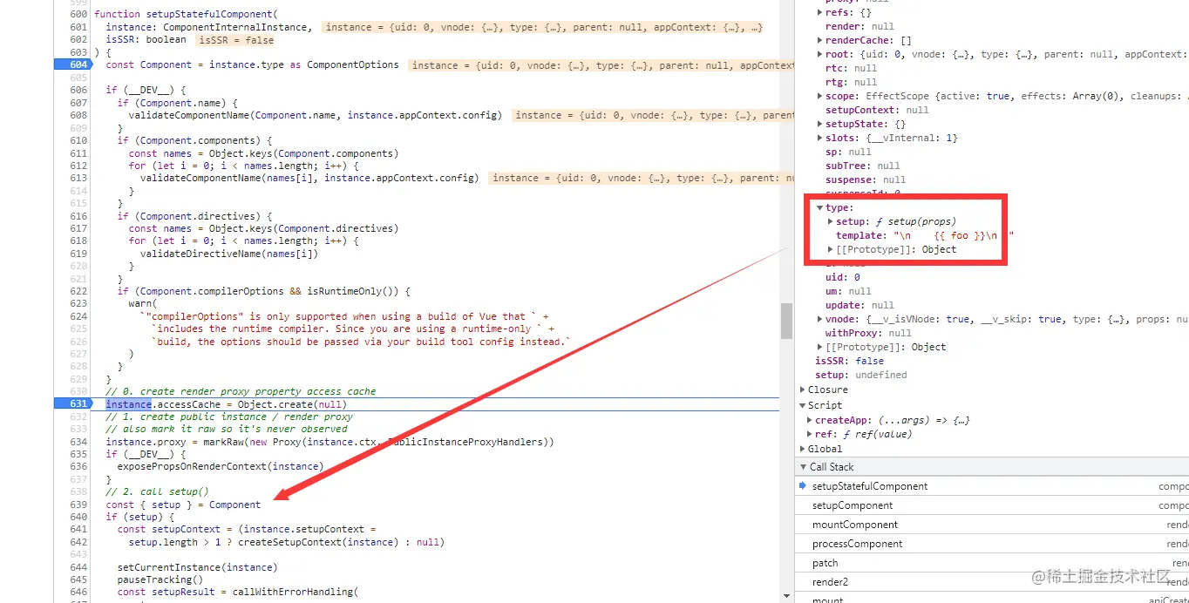Click the template string value under type
1189x603 pixels.
coord(954,235)
